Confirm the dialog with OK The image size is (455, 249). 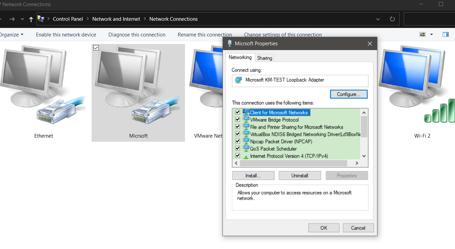pyautogui.click(x=324, y=228)
